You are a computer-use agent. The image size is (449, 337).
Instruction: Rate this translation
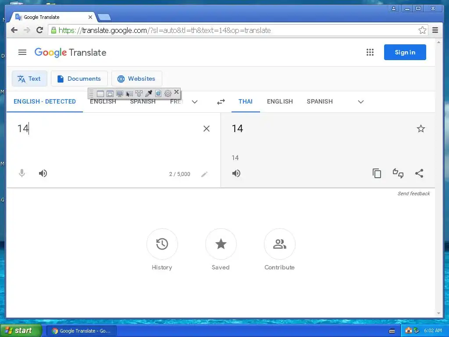[x=398, y=173]
